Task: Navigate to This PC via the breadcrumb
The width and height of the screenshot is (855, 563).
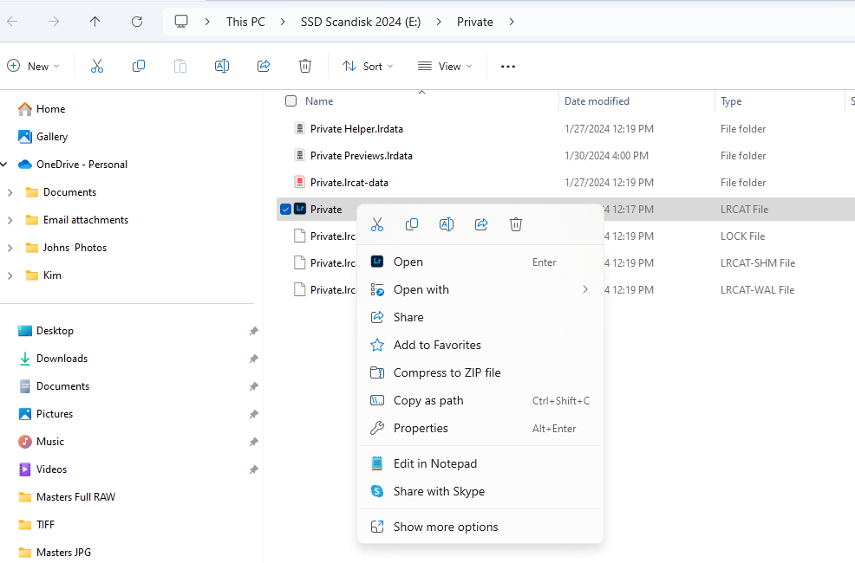Action: coord(245,22)
